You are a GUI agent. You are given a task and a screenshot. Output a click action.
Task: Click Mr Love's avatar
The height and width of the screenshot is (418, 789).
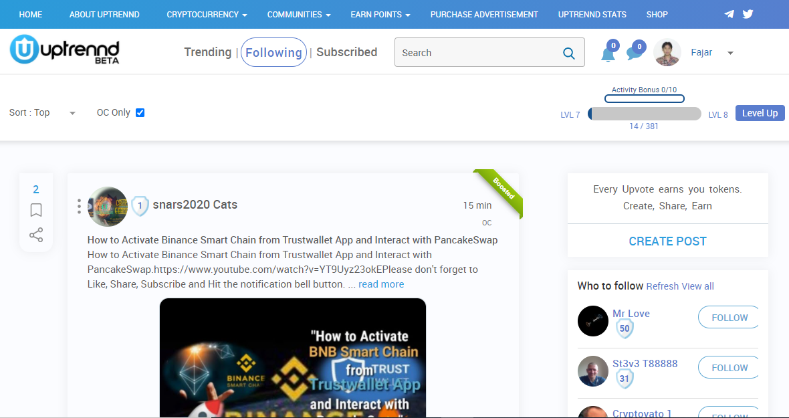point(593,321)
